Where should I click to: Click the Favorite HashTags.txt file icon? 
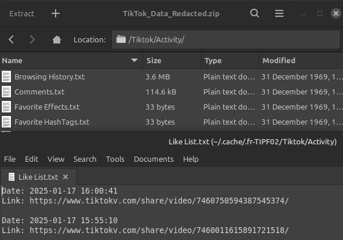(6, 122)
